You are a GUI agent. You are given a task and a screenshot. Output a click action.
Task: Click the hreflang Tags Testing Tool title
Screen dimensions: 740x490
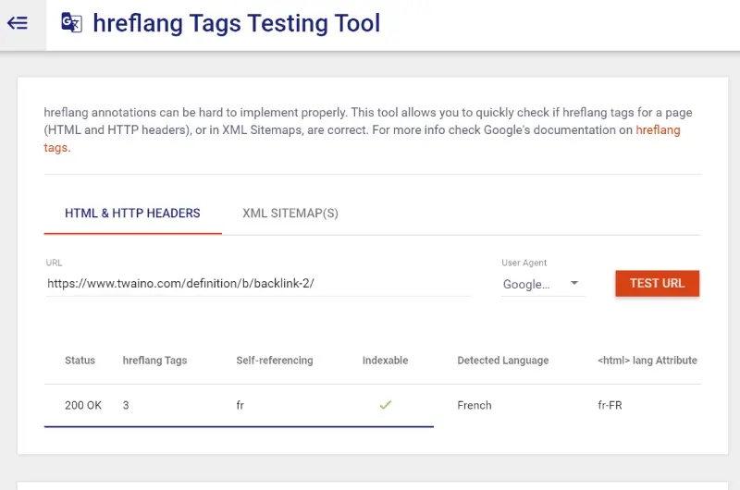point(237,23)
